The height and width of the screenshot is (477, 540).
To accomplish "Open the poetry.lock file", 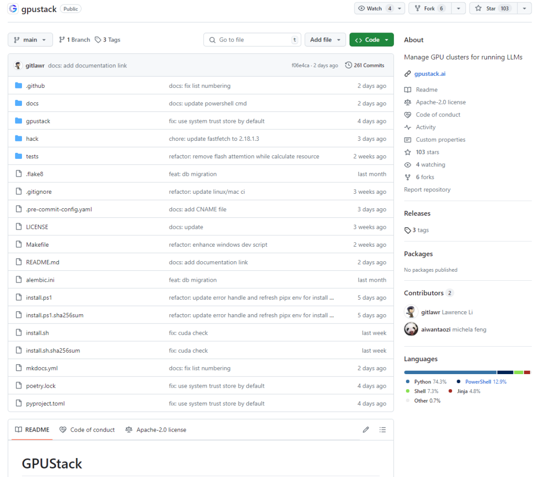I will pyautogui.click(x=40, y=386).
